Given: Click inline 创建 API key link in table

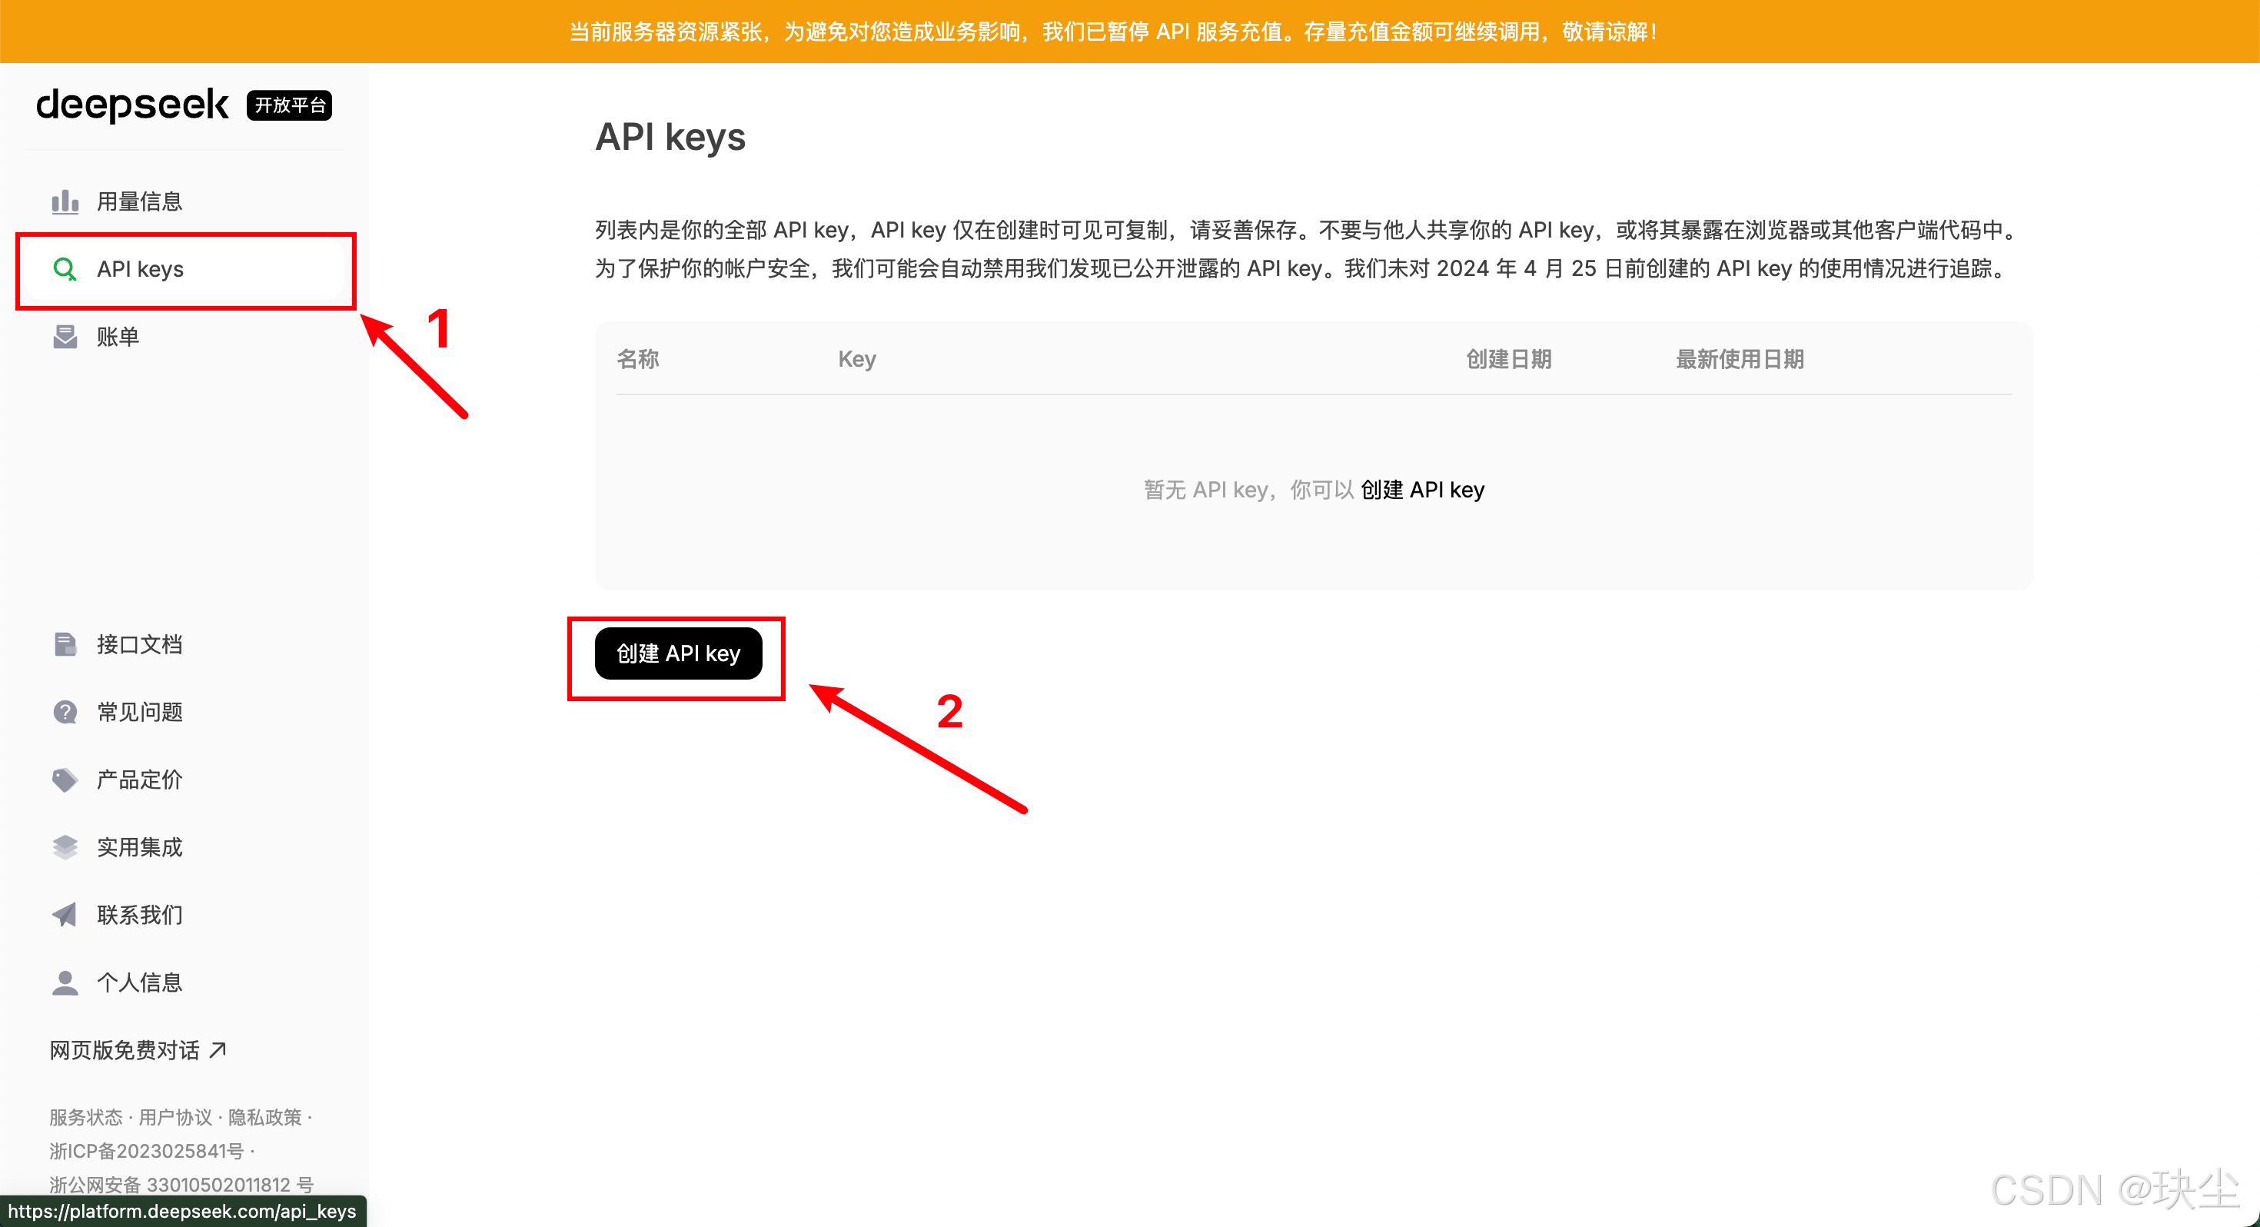Looking at the screenshot, I should (1422, 490).
